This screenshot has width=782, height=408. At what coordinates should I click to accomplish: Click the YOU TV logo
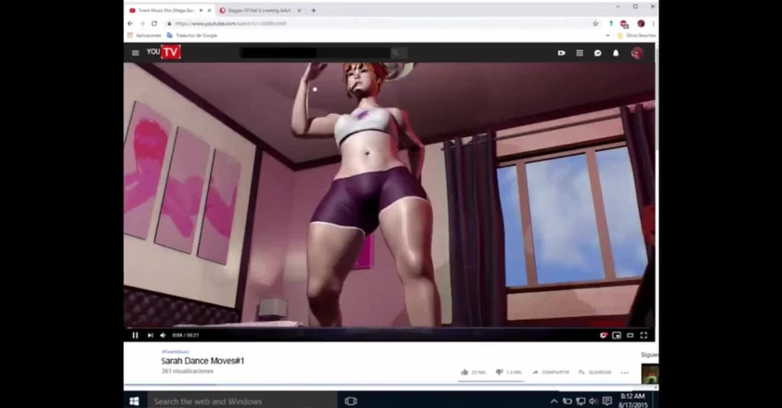[163, 52]
